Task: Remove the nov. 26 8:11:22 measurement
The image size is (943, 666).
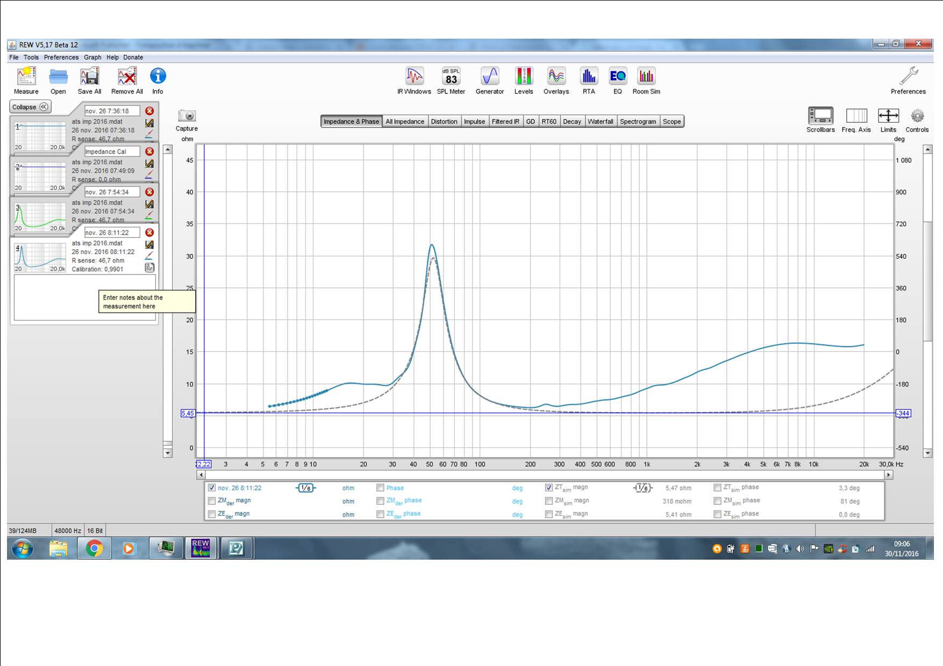Action: pyautogui.click(x=149, y=232)
